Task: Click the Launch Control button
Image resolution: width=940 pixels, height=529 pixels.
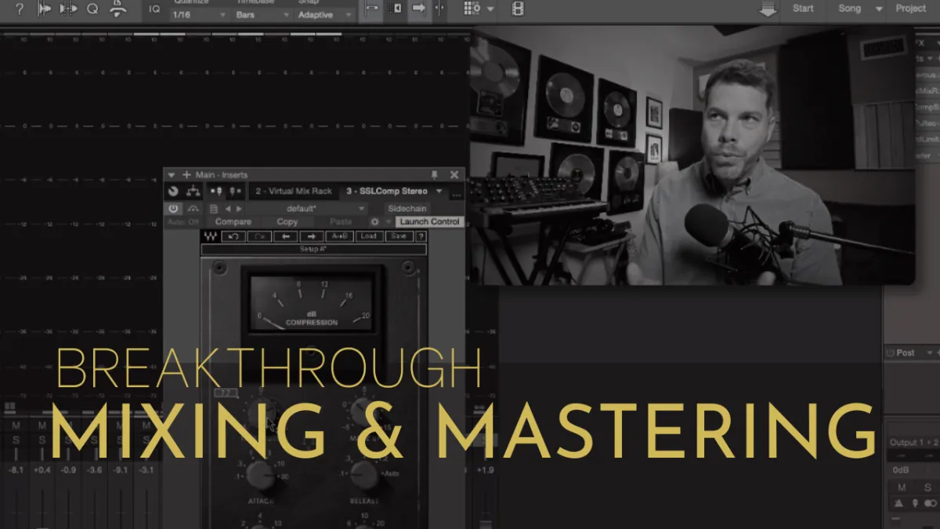Action: pyautogui.click(x=429, y=222)
